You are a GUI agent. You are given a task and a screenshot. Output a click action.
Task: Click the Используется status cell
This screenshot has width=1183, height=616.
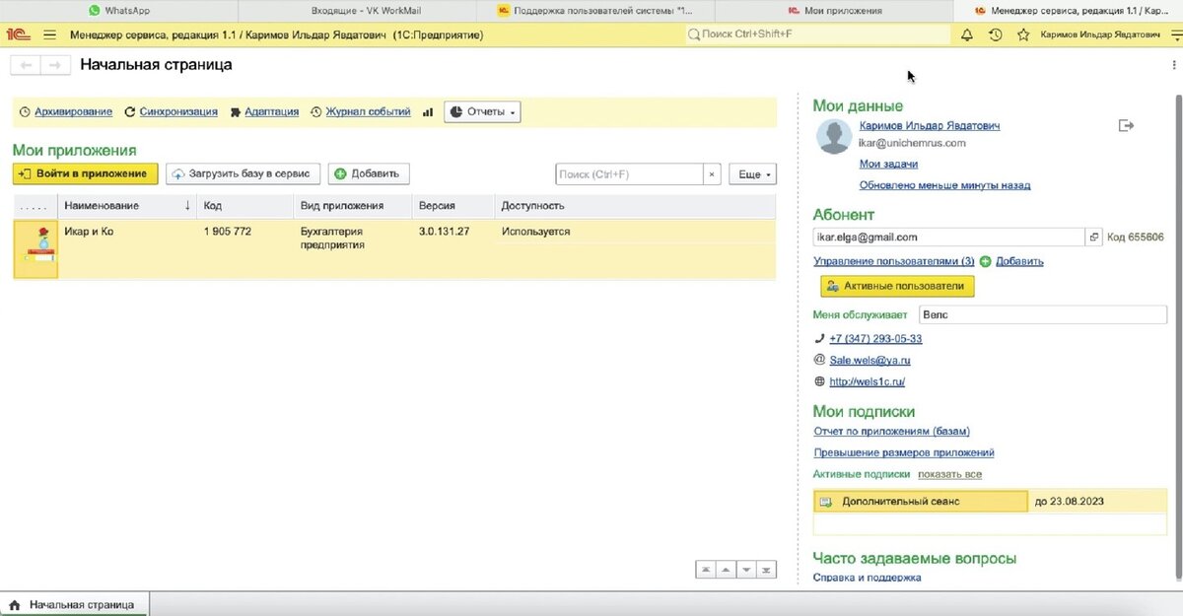pyautogui.click(x=535, y=232)
